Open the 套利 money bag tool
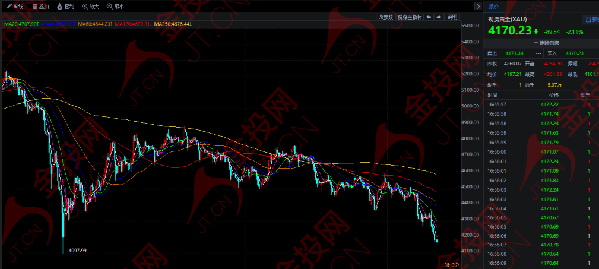Screen dimensions: 599x269 click(66, 6)
